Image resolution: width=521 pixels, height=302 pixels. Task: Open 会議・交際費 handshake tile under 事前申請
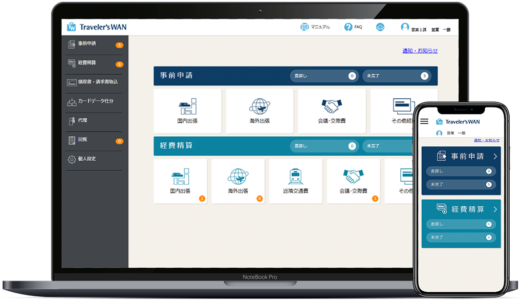point(332,111)
